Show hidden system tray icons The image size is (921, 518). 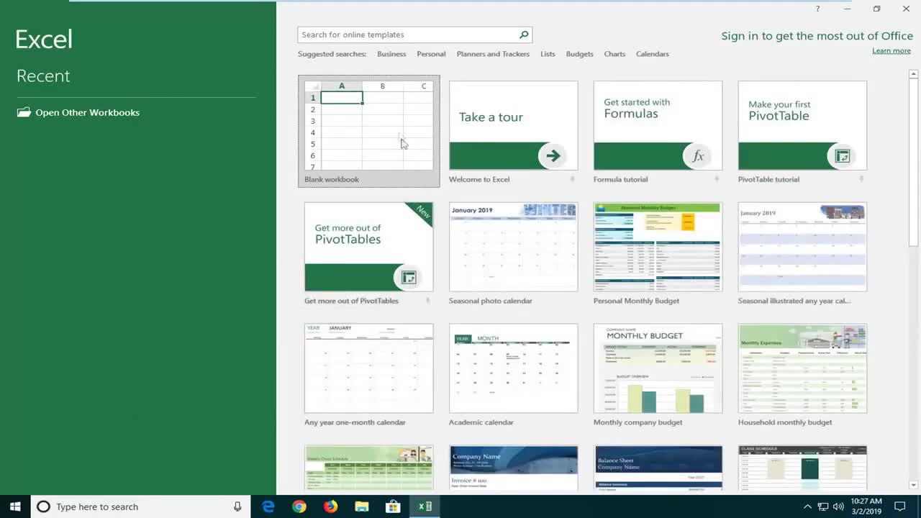coord(807,506)
